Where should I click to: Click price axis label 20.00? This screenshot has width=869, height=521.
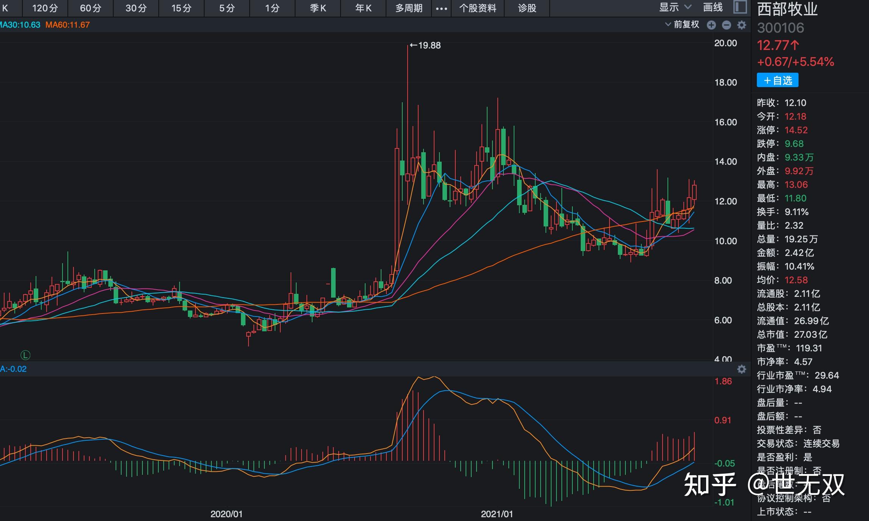[725, 43]
